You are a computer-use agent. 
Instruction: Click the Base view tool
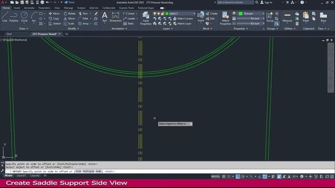[323, 17]
